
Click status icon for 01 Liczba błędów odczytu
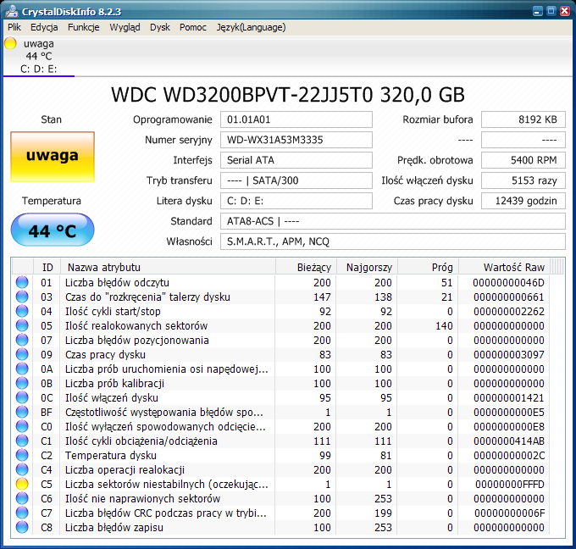point(22,282)
